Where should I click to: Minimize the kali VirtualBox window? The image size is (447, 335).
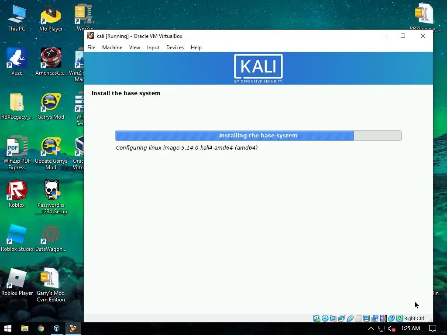[383, 36]
